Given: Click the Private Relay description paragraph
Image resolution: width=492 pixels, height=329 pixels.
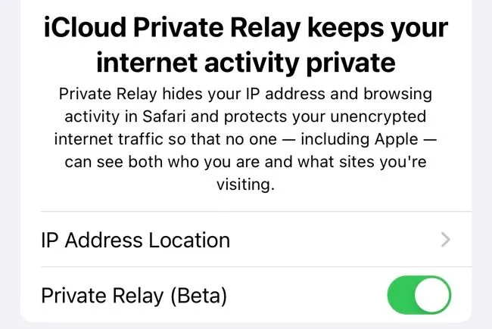Looking at the screenshot, I should click(x=245, y=139).
